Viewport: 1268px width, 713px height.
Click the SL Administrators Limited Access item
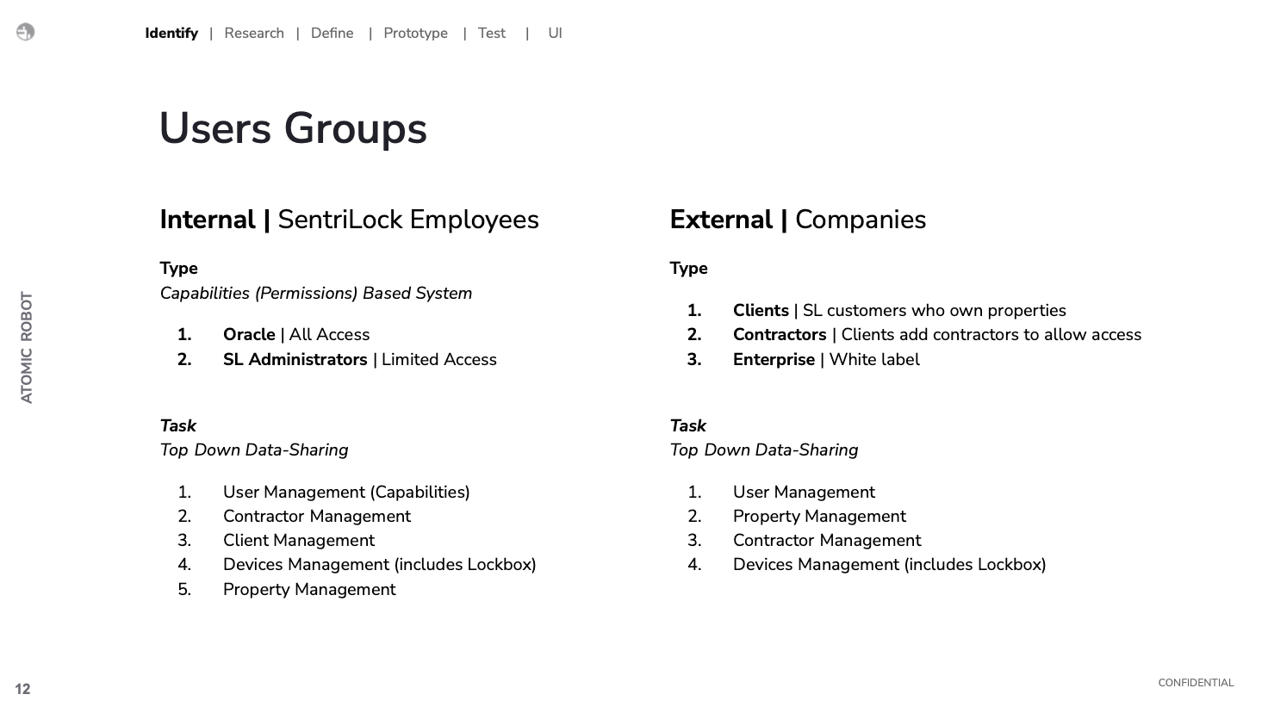[359, 360]
